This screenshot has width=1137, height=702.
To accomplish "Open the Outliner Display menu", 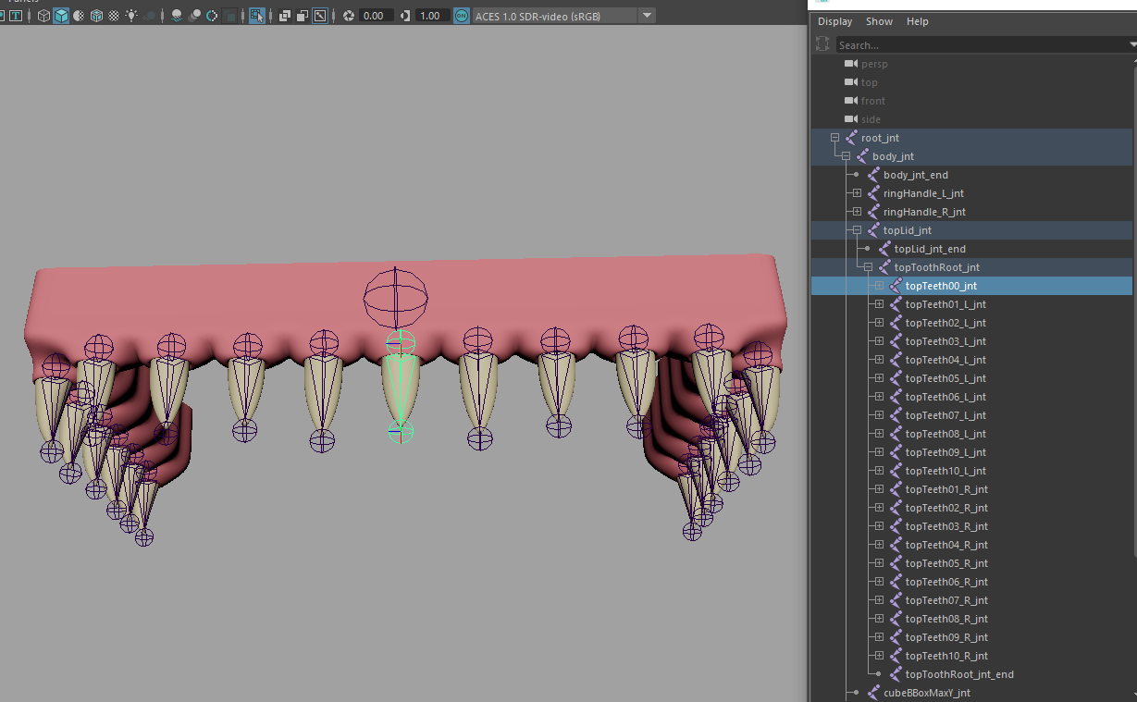I will 834,21.
